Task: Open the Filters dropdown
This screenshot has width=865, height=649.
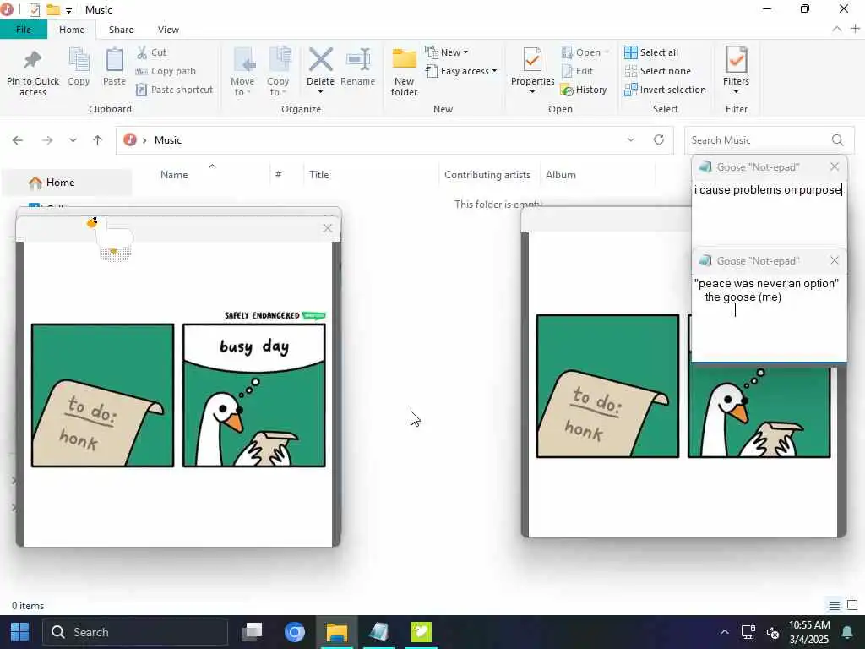Action: (736, 70)
